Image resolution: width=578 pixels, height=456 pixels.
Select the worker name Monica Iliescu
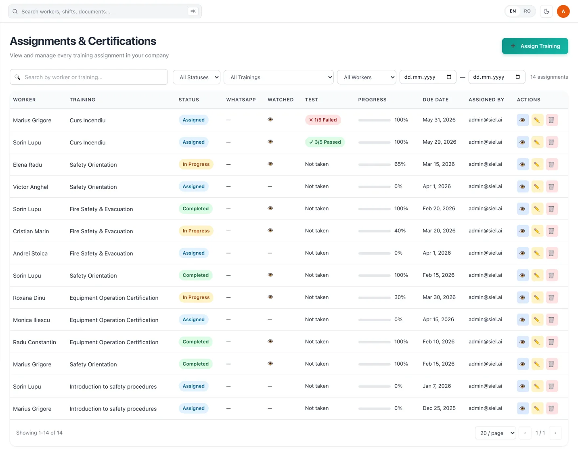(31, 320)
